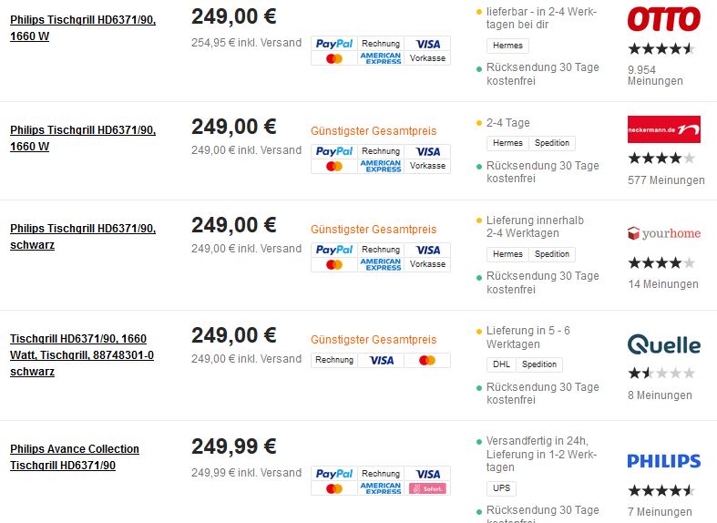This screenshot has width=717, height=523.
Task: Click the Mastercard icon in the Quelle offer
Action: tap(427, 360)
